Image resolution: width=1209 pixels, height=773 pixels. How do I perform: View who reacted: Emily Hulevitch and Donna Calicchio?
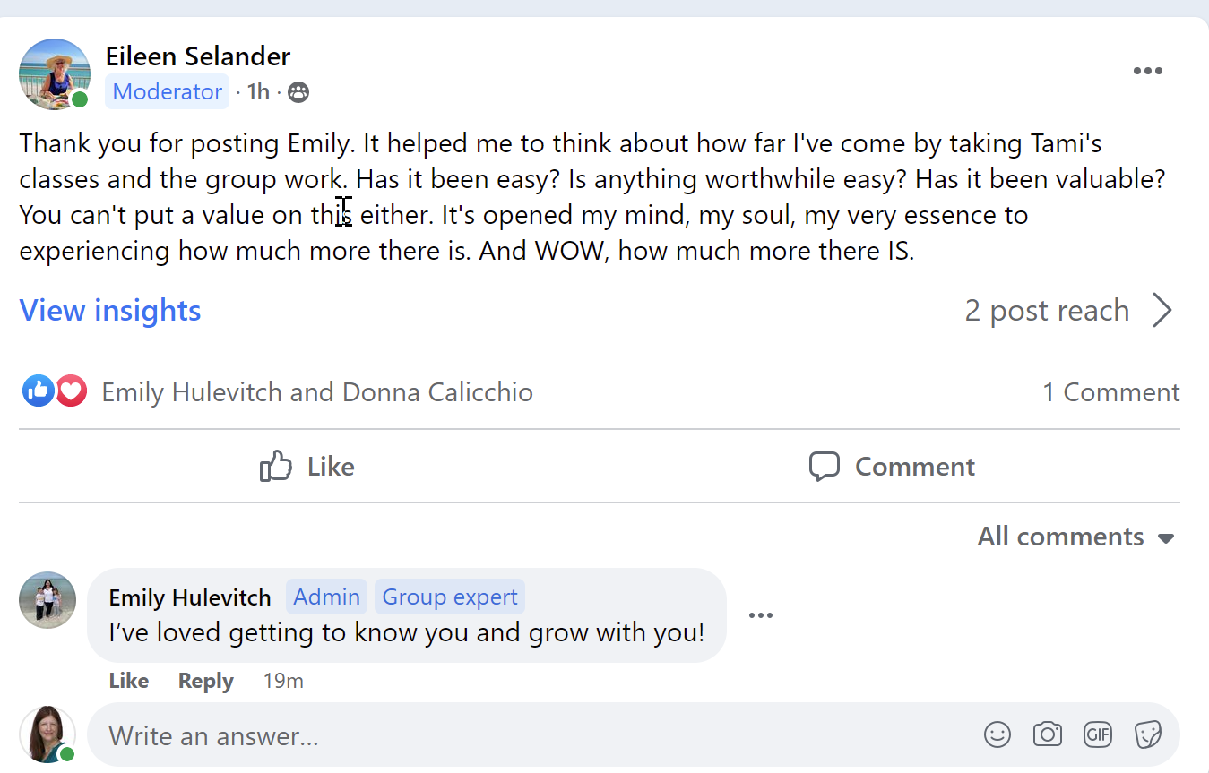[317, 392]
